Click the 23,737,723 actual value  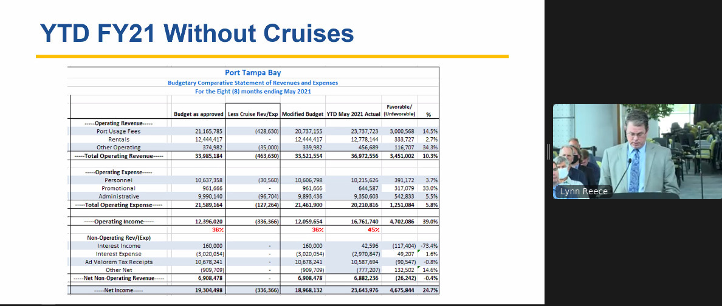(364, 132)
